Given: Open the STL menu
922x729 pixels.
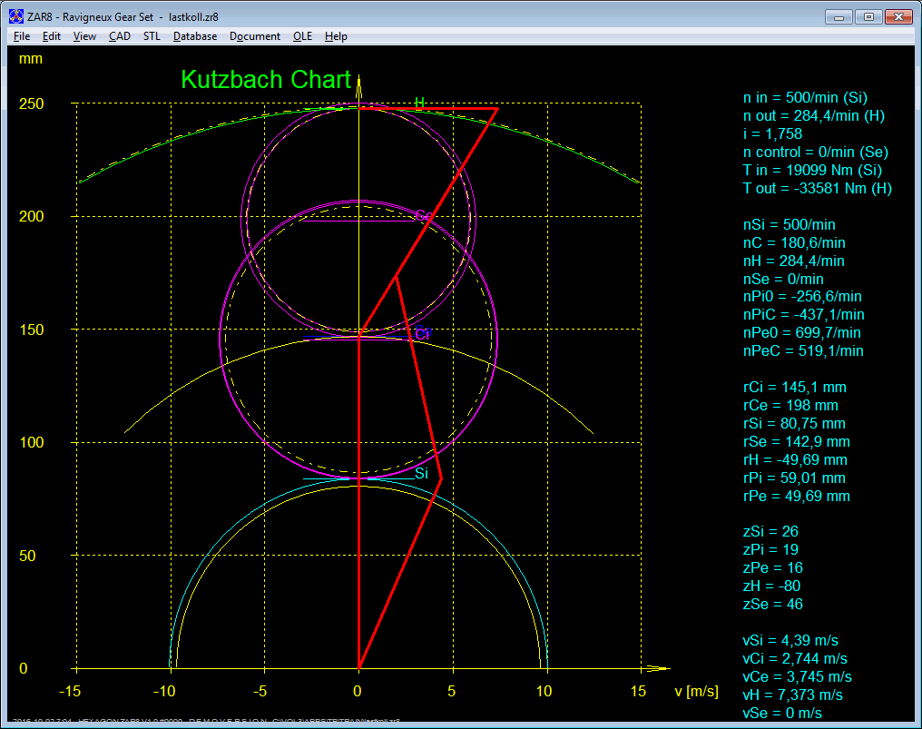Looking at the screenshot, I should [x=152, y=36].
